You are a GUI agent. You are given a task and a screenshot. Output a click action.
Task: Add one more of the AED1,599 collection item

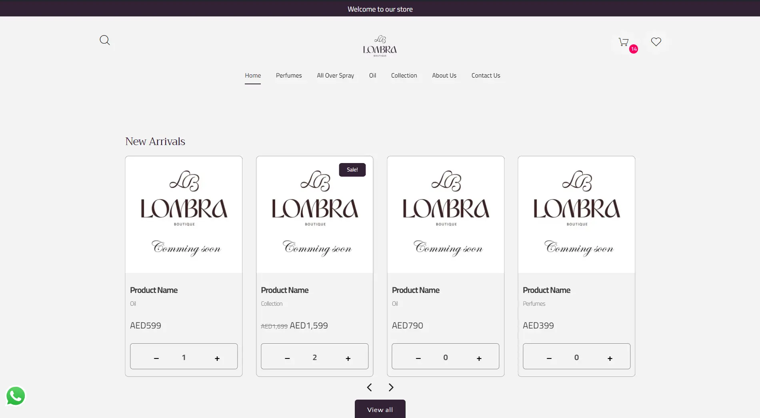coord(348,358)
